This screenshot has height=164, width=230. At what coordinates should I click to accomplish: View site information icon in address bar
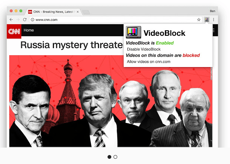[32, 20]
